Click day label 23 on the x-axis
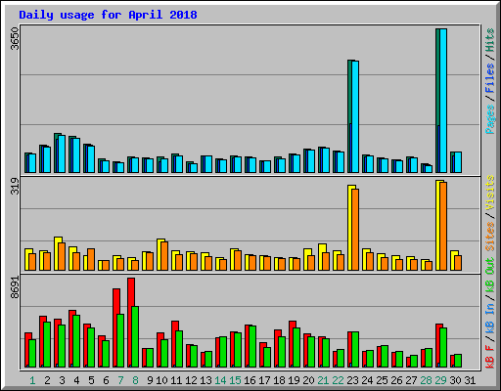501x391 pixels. (352, 380)
